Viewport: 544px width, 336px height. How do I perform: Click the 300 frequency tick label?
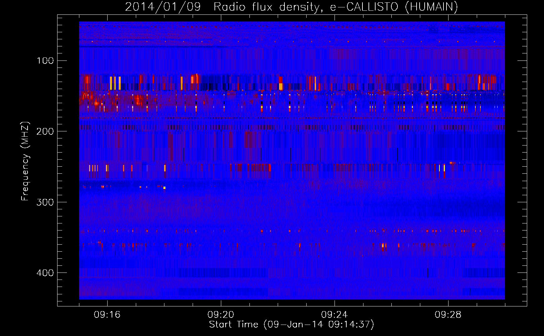[45, 202]
